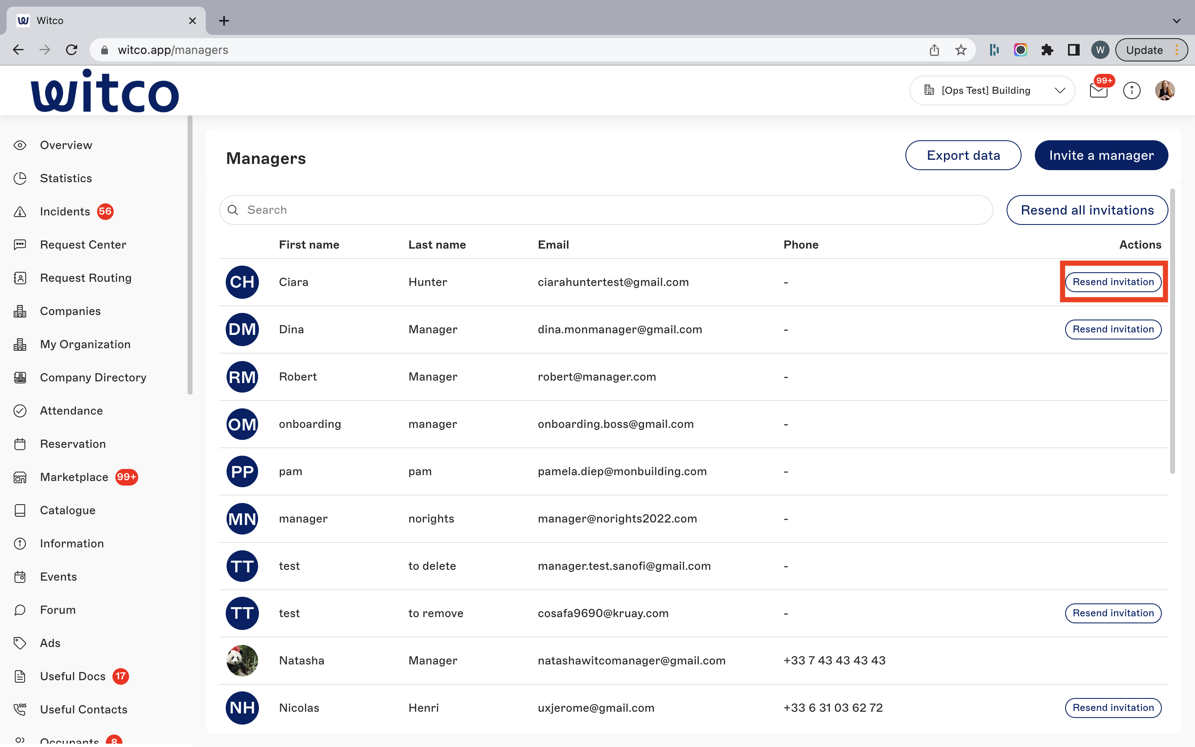Click the Useful Contacts SOS phone icon
Screen dimensions: 1195x747
[20, 710]
